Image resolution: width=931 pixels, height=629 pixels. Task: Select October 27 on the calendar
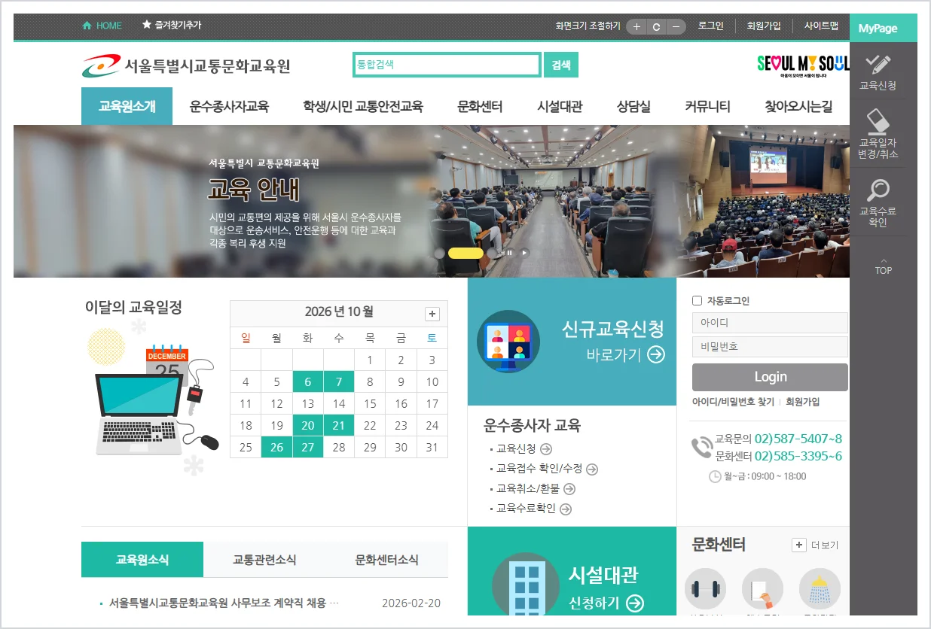click(308, 447)
